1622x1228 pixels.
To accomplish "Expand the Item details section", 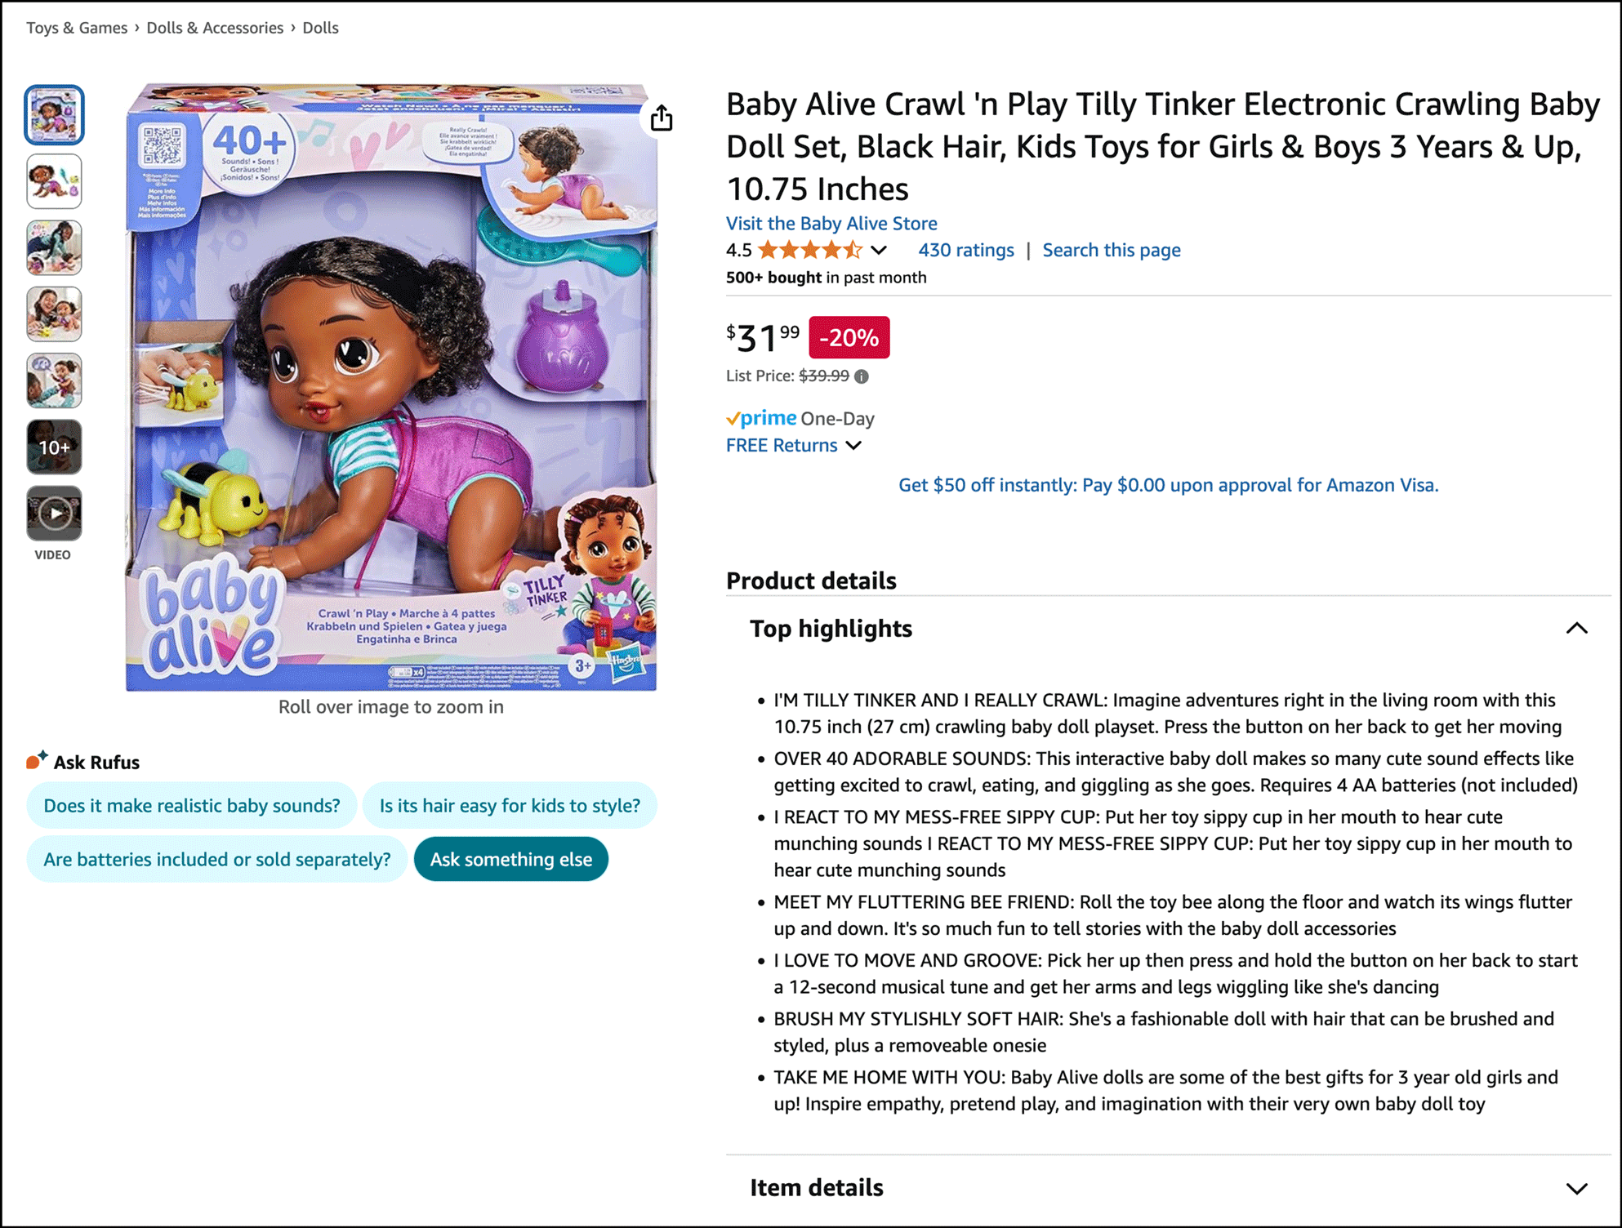I will point(1576,1188).
